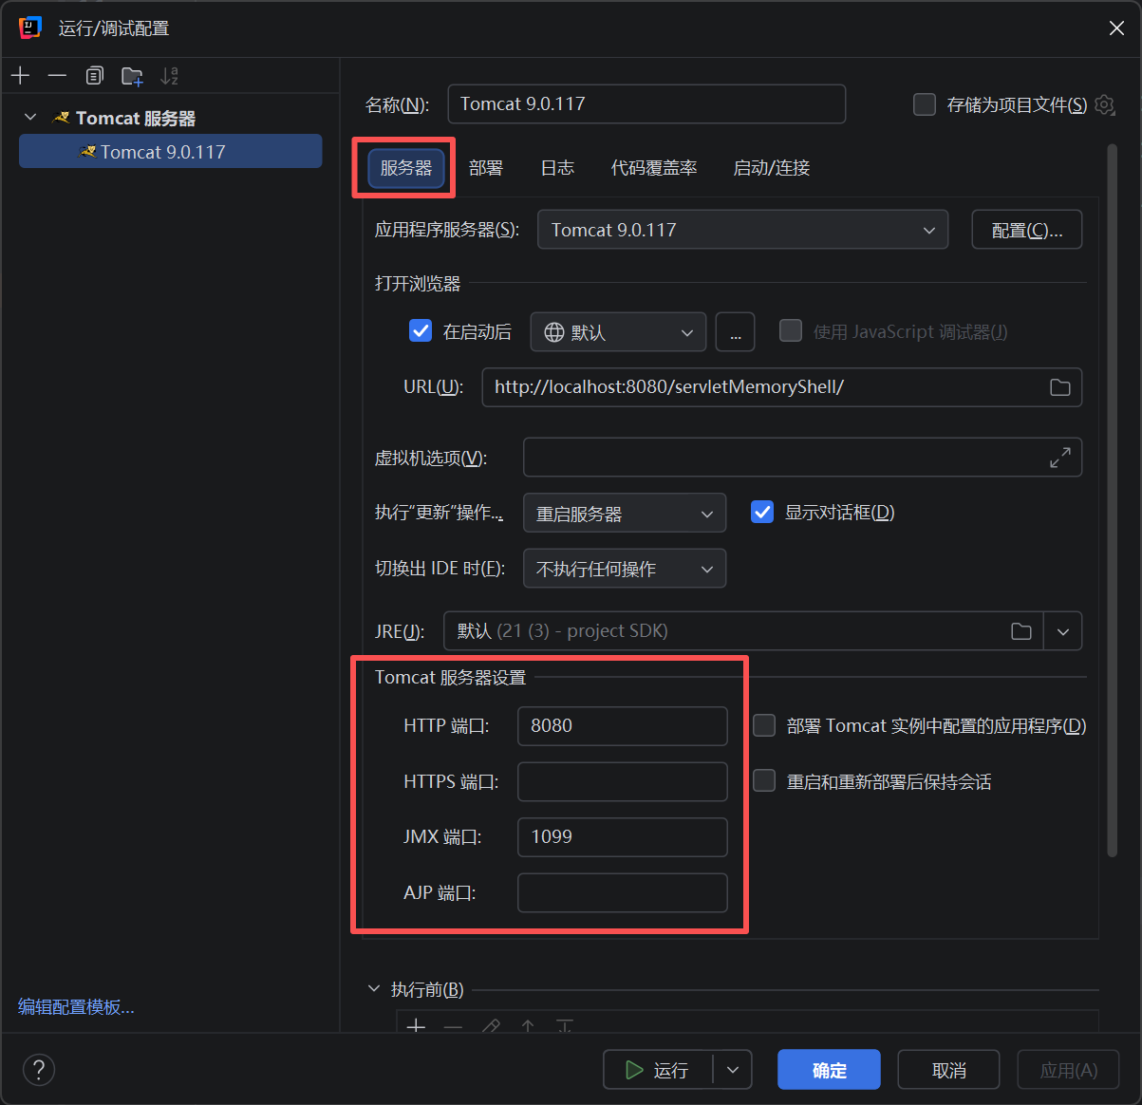Screen dimensions: 1142x1105
Task: Open edit configuration templates link
Action: coord(76,1007)
